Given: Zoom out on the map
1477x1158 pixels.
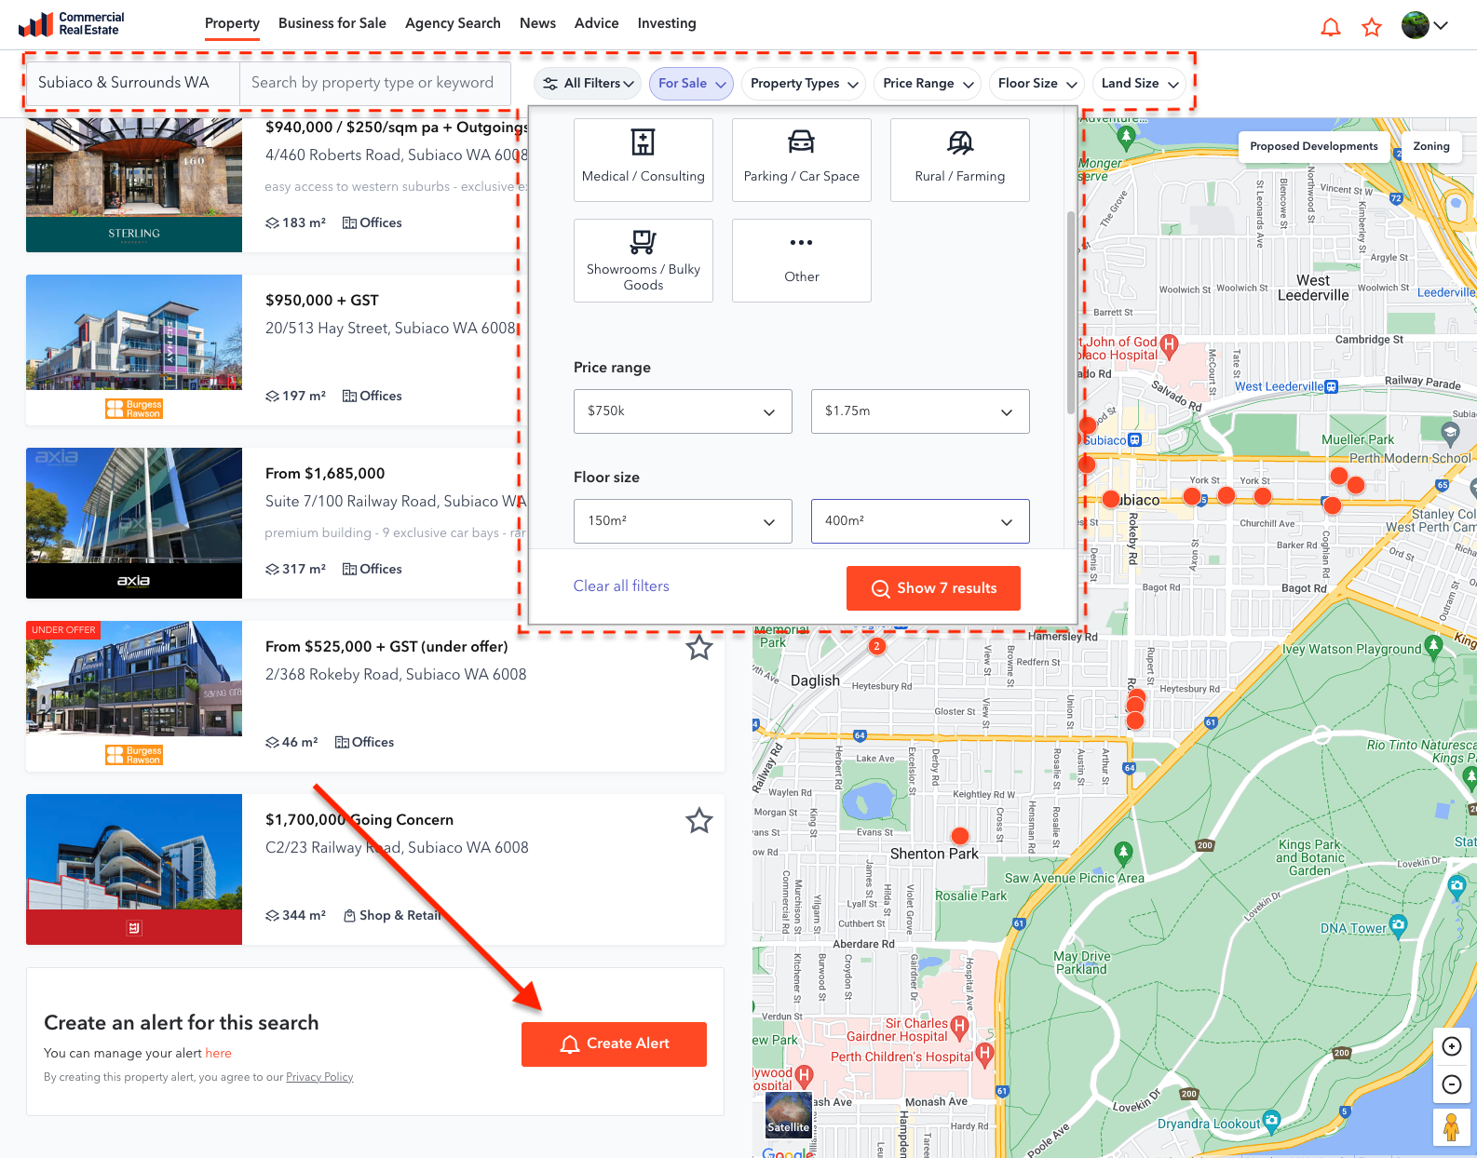Looking at the screenshot, I should (1451, 1084).
